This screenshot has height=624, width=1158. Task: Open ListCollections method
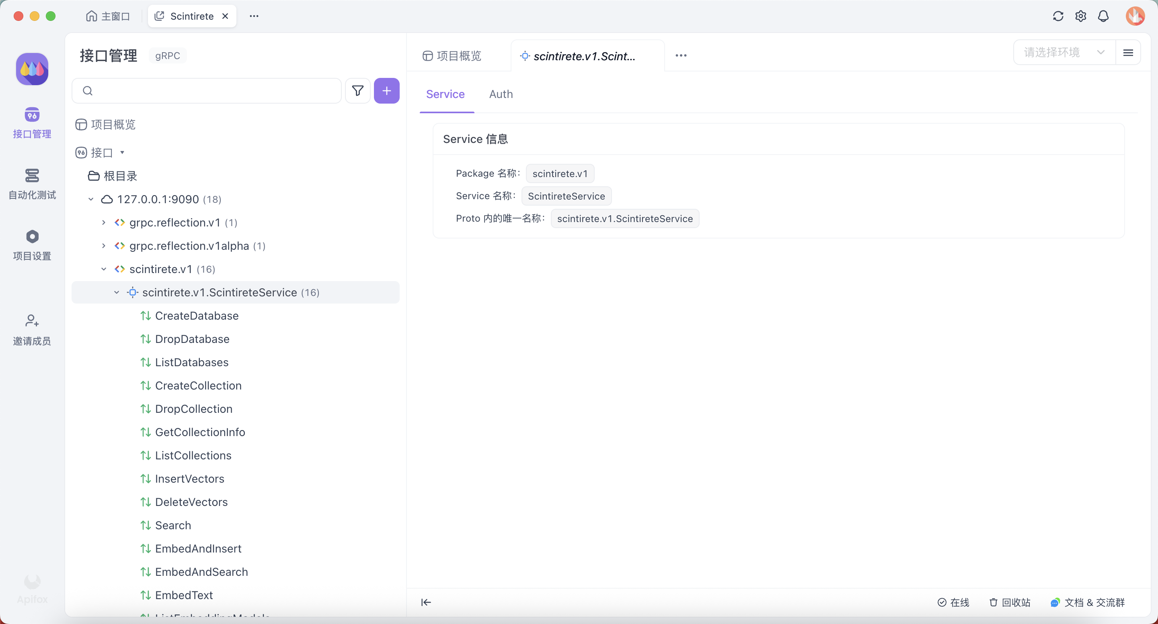(x=193, y=456)
